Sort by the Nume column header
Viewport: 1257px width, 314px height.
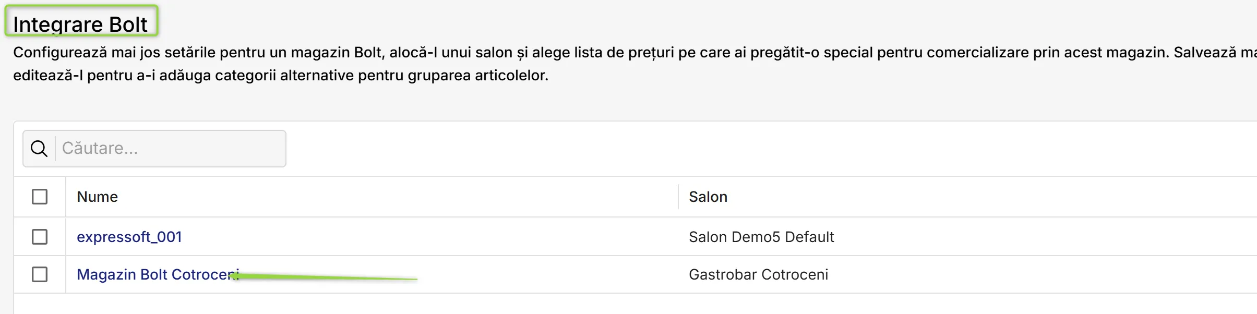pos(97,197)
